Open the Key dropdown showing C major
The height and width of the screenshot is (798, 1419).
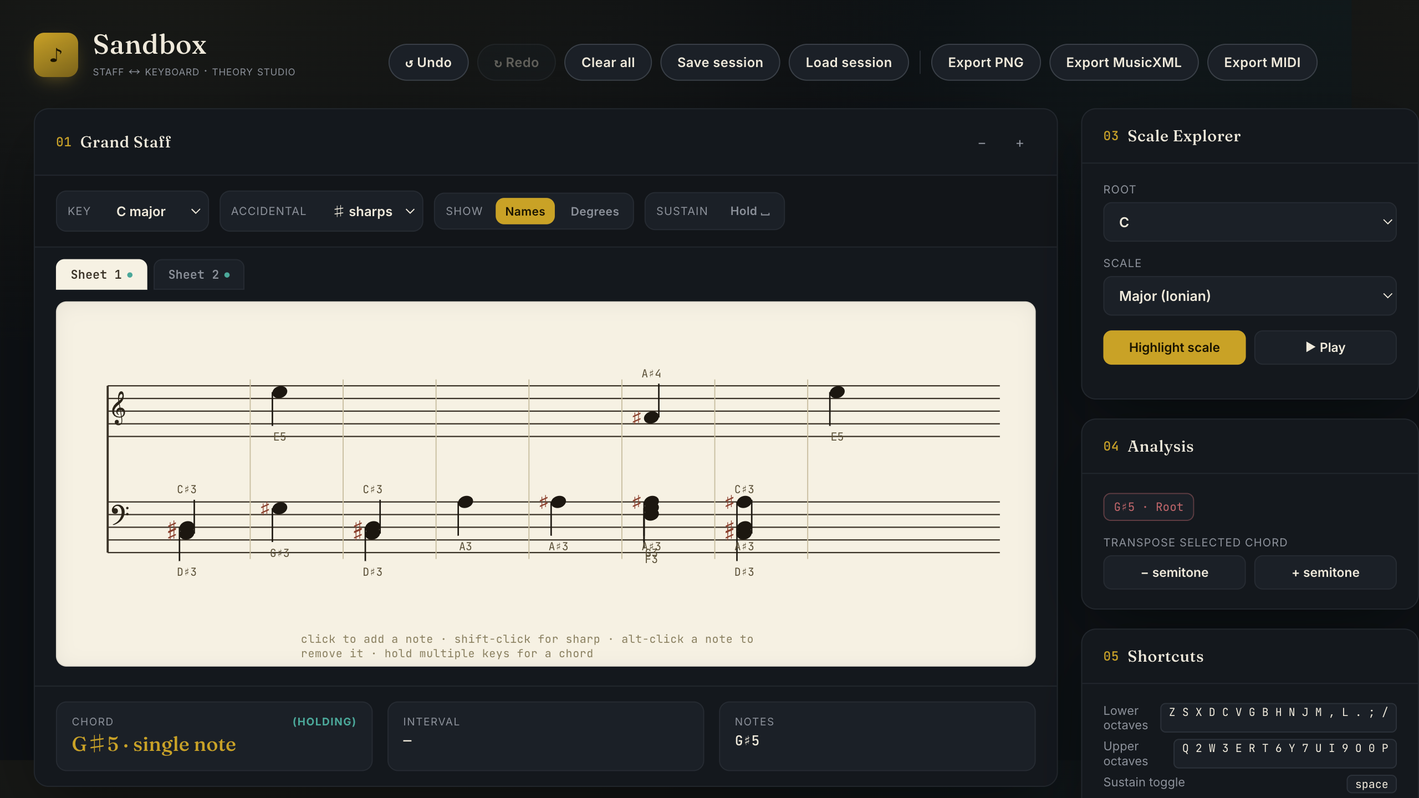click(132, 211)
